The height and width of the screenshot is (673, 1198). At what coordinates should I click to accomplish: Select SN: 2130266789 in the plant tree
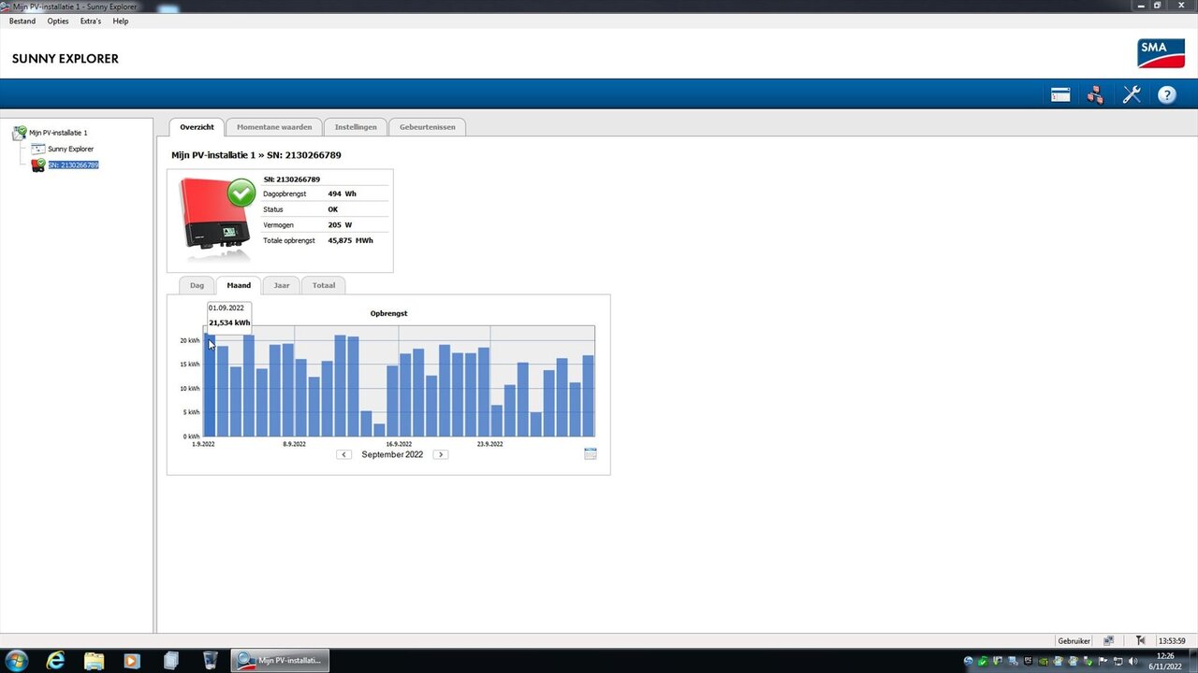73,165
